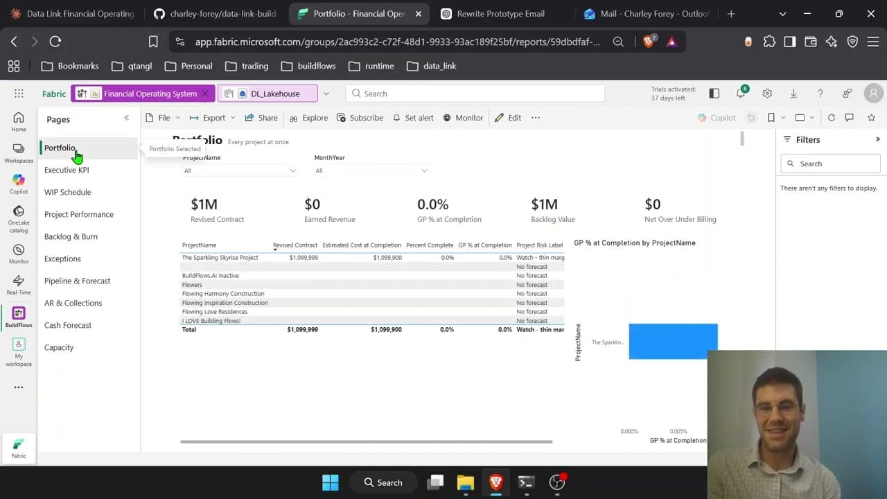Open the comments icon in toolbar

(x=850, y=118)
